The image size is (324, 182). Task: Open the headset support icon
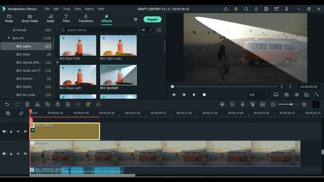point(246,9)
